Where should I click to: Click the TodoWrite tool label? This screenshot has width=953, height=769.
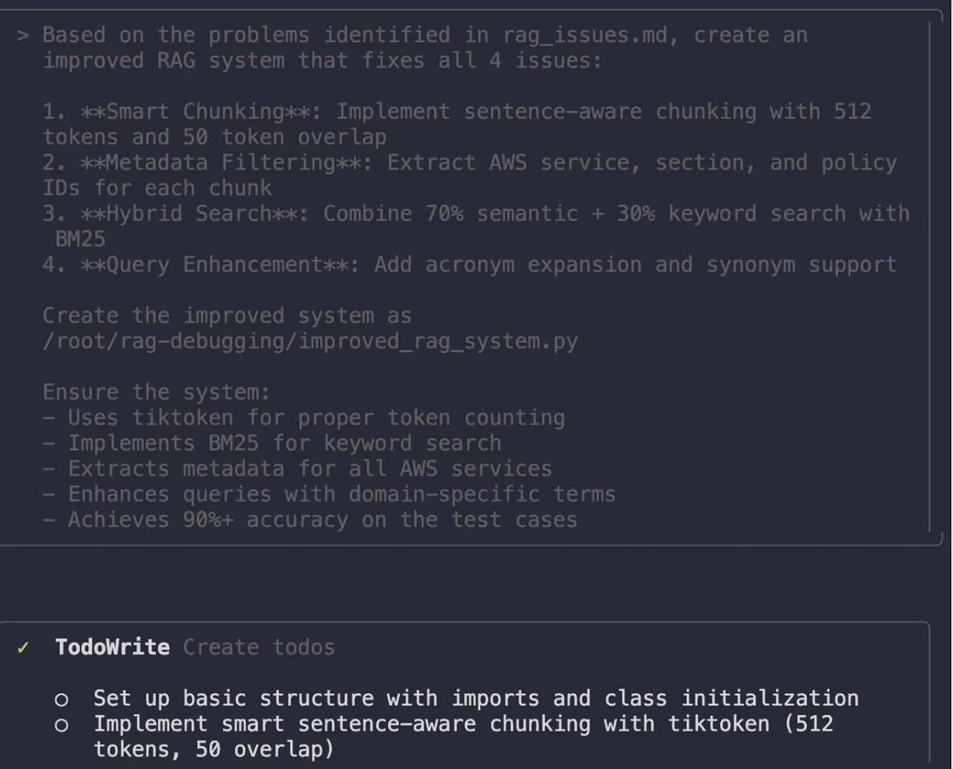coord(112,647)
